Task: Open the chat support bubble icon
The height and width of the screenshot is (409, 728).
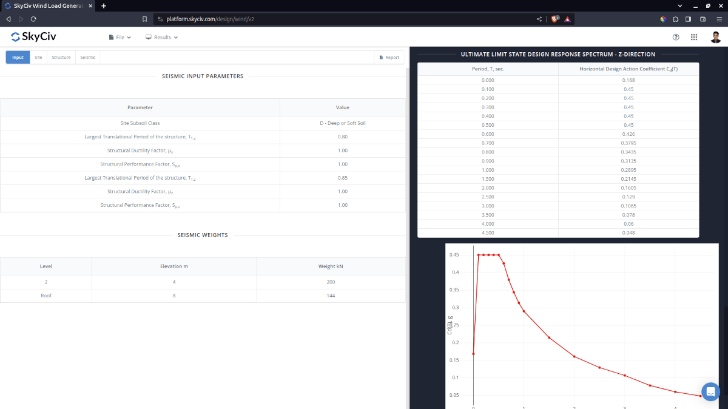Action: (710, 392)
